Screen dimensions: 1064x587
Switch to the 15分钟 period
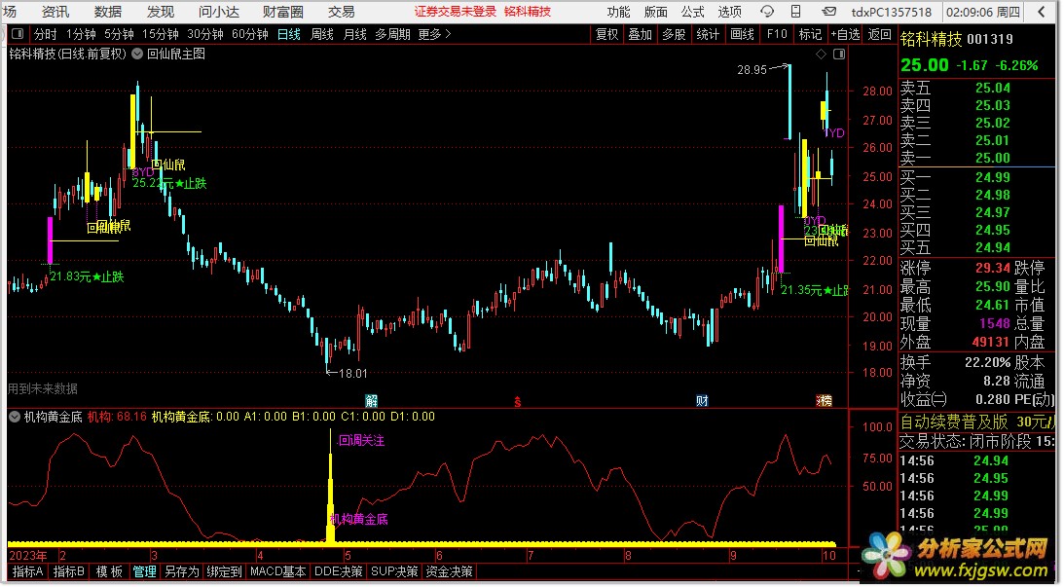click(x=161, y=34)
